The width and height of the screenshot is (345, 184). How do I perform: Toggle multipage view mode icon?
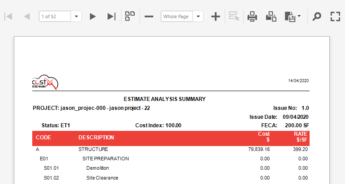[130, 16]
